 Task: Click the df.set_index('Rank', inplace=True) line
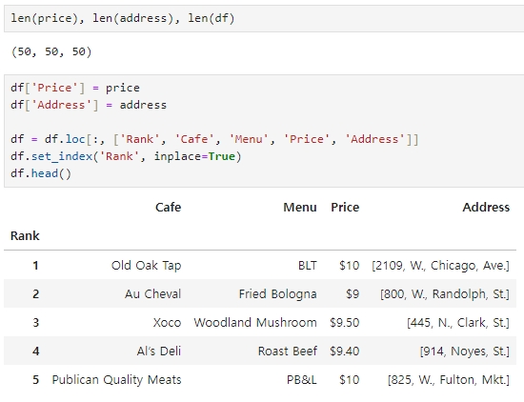point(126,156)
